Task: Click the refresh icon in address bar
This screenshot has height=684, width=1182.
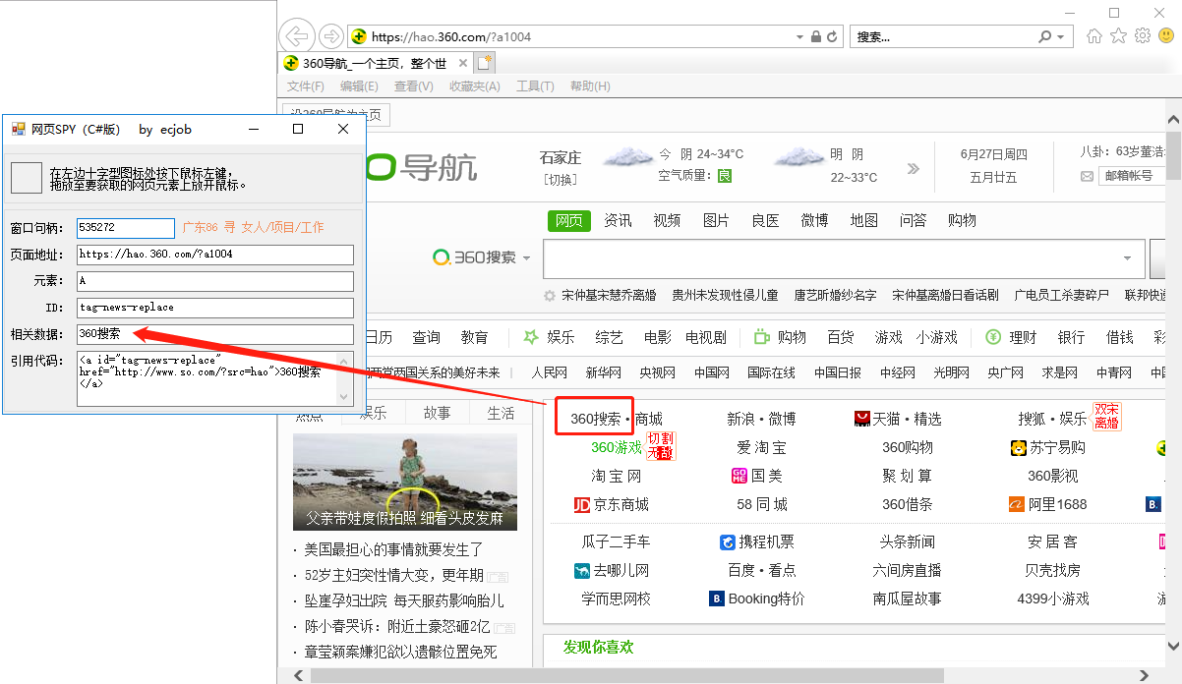Action: 832,36
